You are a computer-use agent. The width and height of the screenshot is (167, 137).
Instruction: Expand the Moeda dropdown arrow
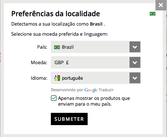tap(135, 62)
